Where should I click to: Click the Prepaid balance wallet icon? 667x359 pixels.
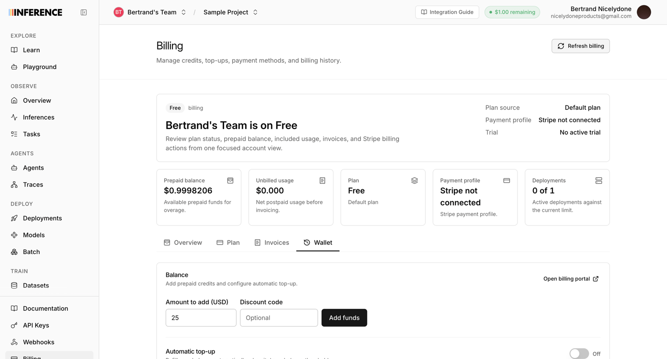tap(230, 180)
